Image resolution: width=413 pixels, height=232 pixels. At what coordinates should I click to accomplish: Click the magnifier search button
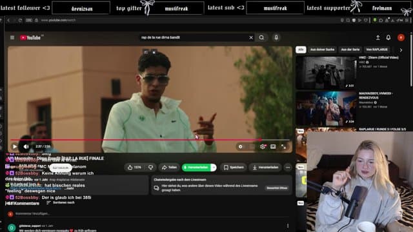point(261,37)
